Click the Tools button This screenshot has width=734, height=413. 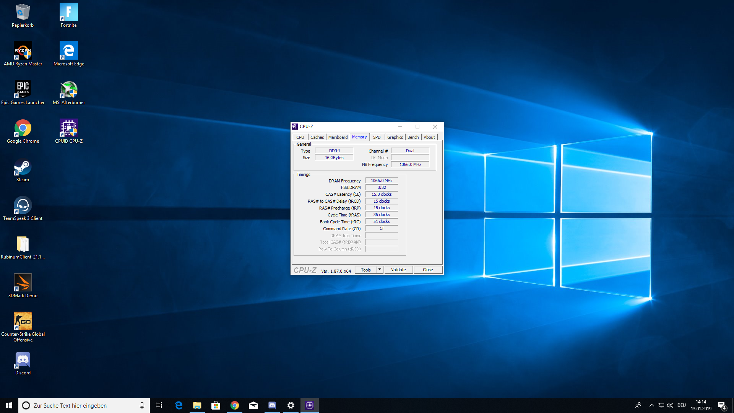[366, 270]
